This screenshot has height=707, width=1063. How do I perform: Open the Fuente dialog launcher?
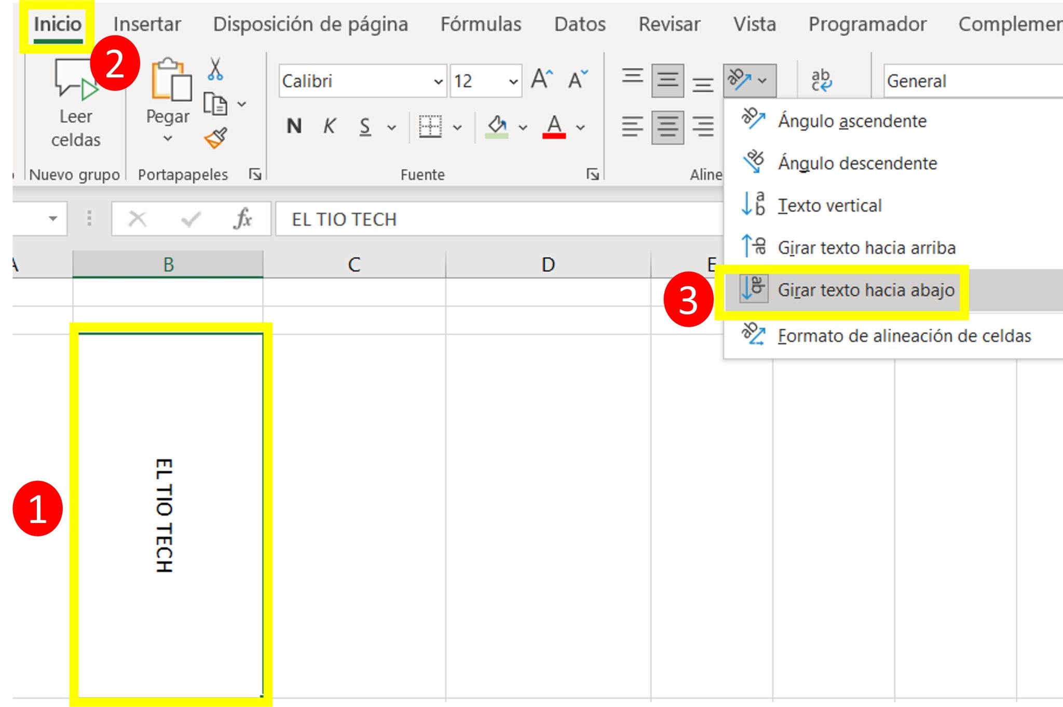coord(592,175)
